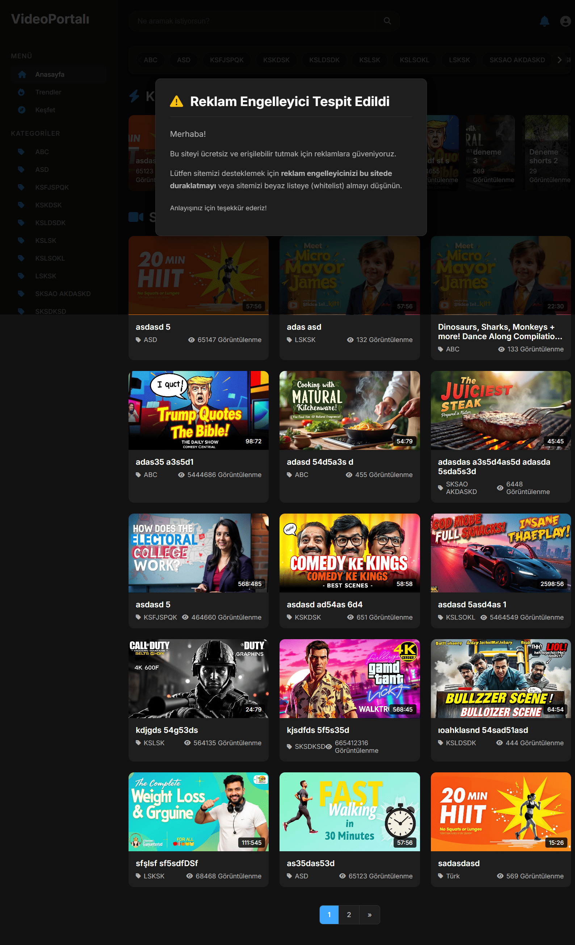Screen dimensions: 575x945
Task: Open the 'Weight Loss' thumbnail
Action: coord(199,811)
